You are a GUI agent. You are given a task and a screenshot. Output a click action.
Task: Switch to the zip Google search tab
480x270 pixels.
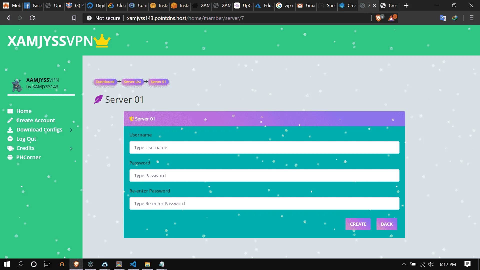pyautogui.click(x=285, y=5)
